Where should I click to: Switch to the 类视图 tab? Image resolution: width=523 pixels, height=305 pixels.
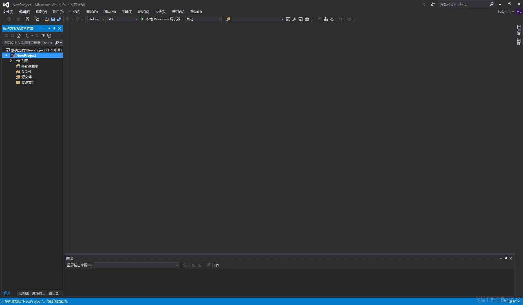(x=24, y=293)
